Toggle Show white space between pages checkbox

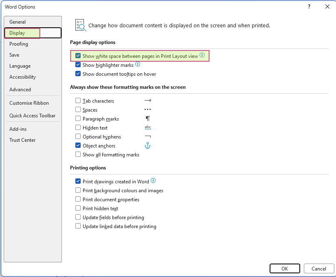pyautogui.click(x=78, y=56)
